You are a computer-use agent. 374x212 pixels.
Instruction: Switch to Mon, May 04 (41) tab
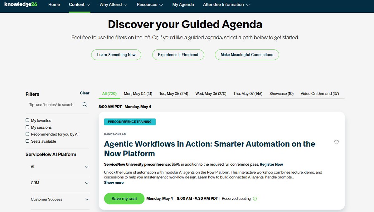click(x=138, y=94)
